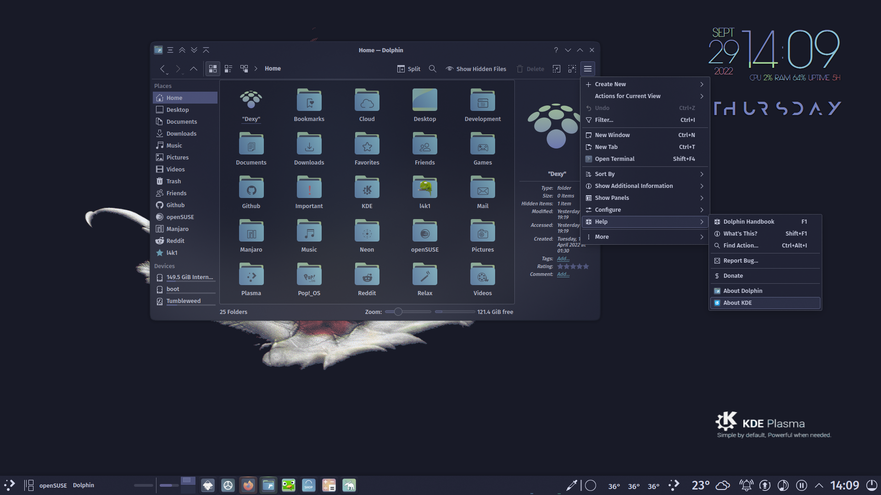Viewport: 881px width, 495px height.
Task: Select About Dolphin menu entry
Action: tap(765, 291)
